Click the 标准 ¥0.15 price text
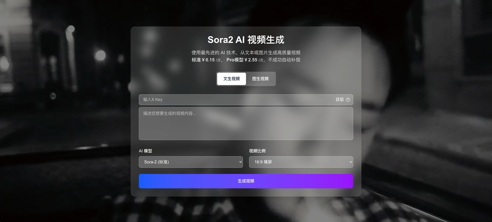The height and width of the screenshot is (222, 492). click(206, 60)
